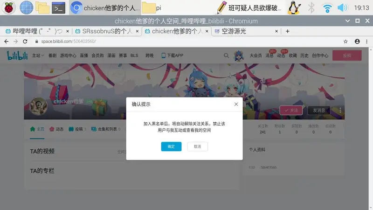Image resolution: width=373 pixels, height=210 pixels.
Task: Open the pencil editor taskbar window
Action: 249,7
